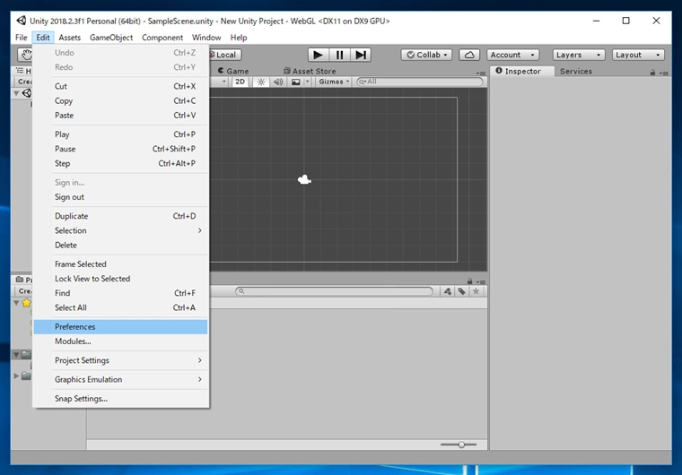Viewport: 682px width, 475px height.
Task: Open the Layout dropdown
Action: point(638,55)
